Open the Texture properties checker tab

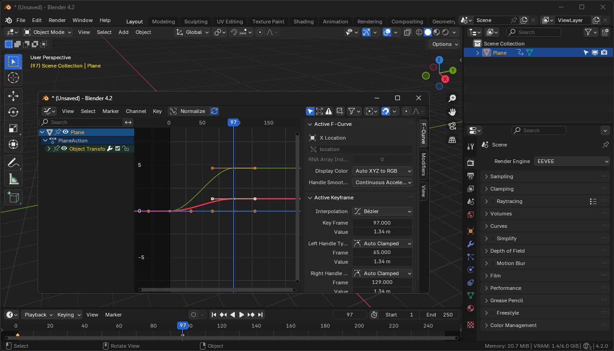coord(470,325)
